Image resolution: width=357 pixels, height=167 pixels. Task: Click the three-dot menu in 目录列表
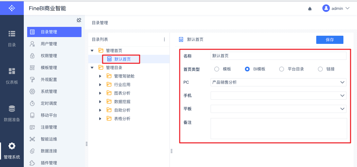(x=164, y=39)
